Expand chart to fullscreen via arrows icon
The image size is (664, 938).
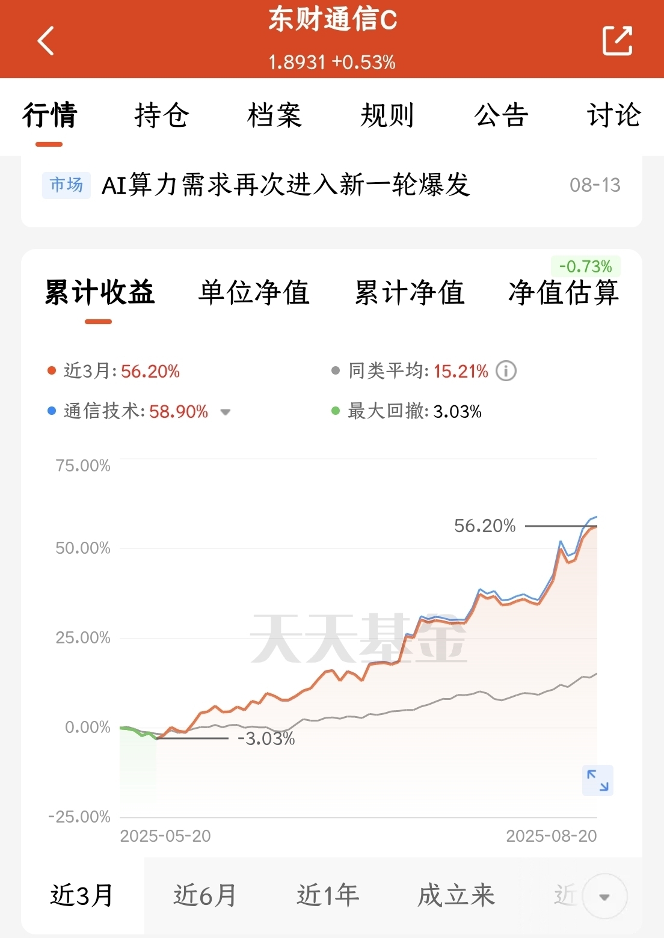click(597, 780)
